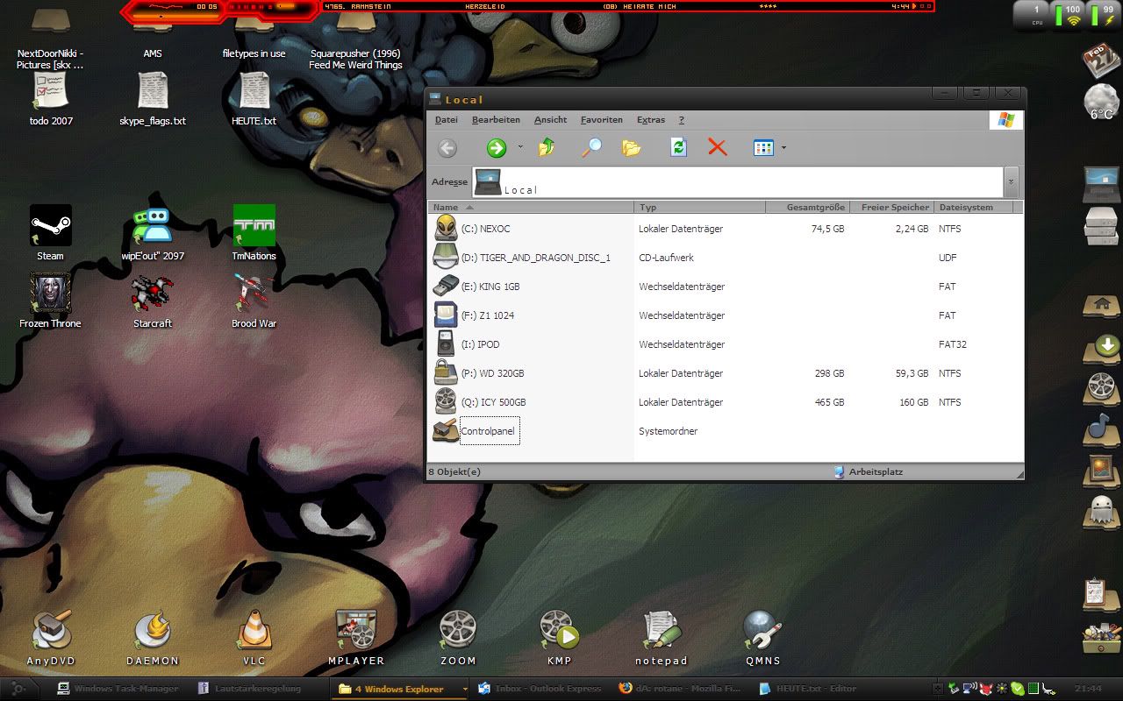Screen dimensions: 1123x701
Task: Refresh the Local window view
Action: click(678, 148)
